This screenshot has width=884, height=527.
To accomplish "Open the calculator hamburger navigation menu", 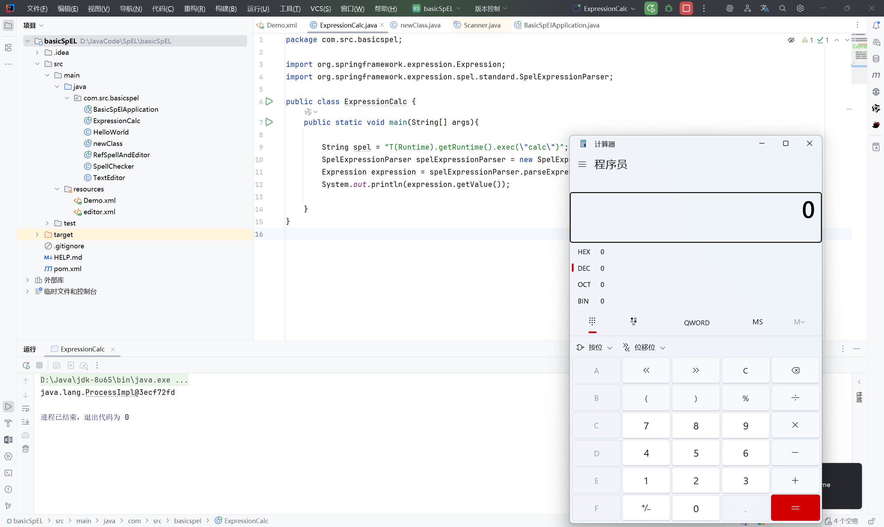I will click(x=582, y=164).
